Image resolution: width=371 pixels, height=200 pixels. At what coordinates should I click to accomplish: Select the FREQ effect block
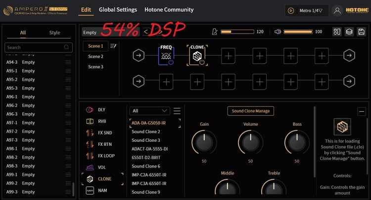[x=166, y=55]
